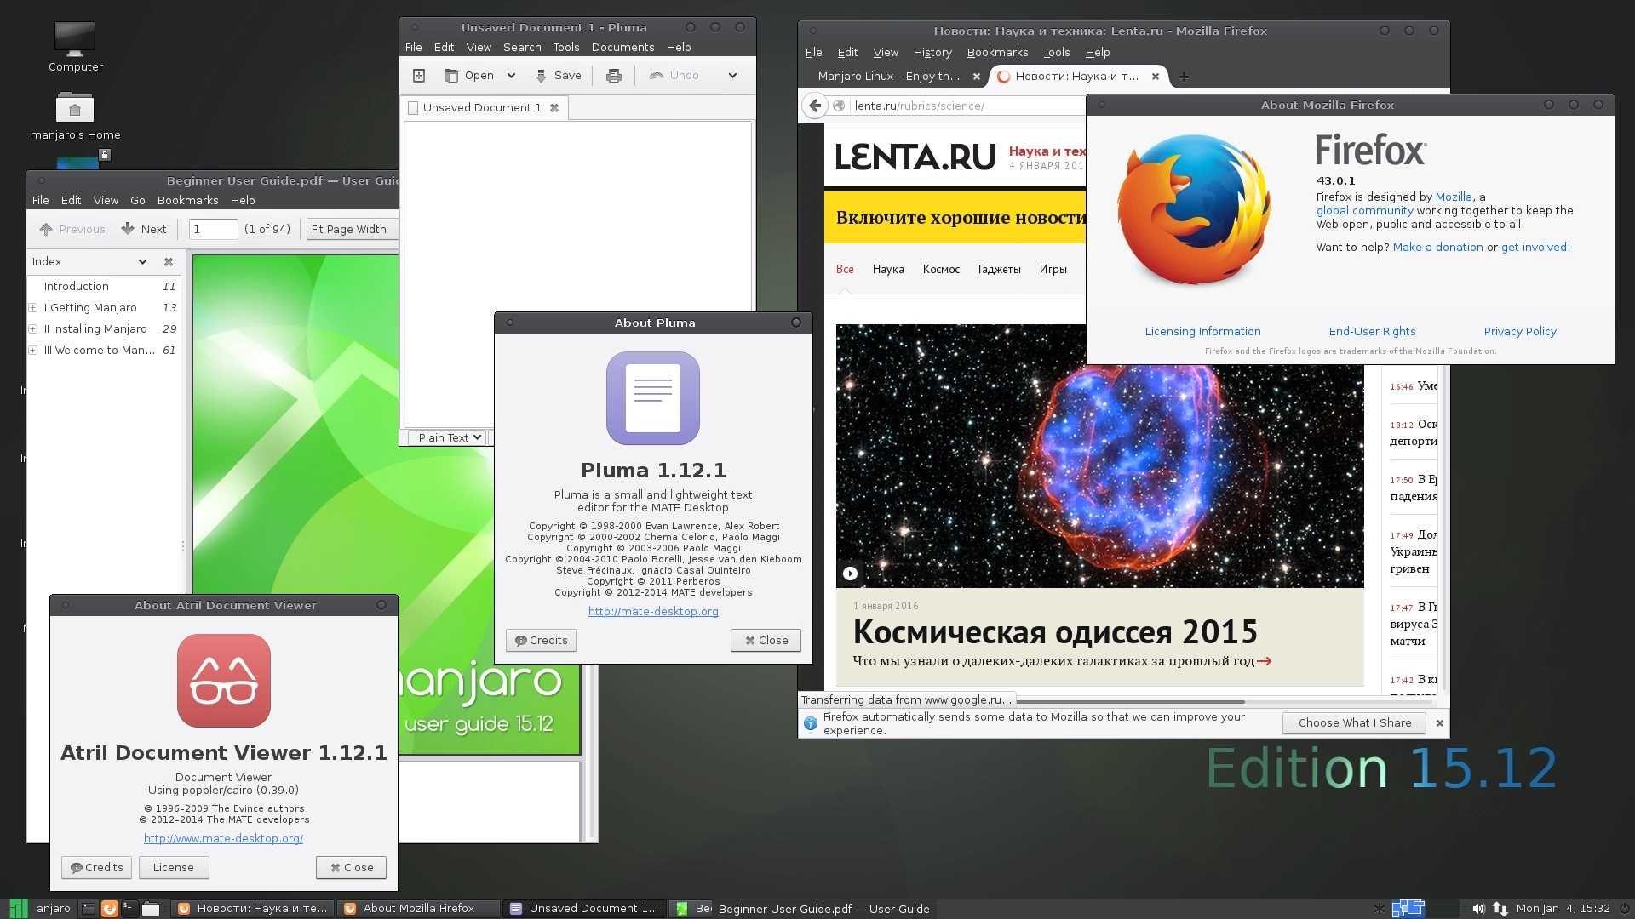Viewport: 1635px width, 919px height.
Task: Close the Atril Index side pane
Action: 169,262
